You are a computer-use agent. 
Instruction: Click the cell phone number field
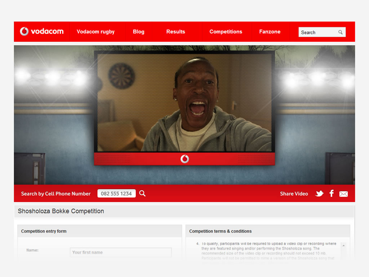[116, 194]
